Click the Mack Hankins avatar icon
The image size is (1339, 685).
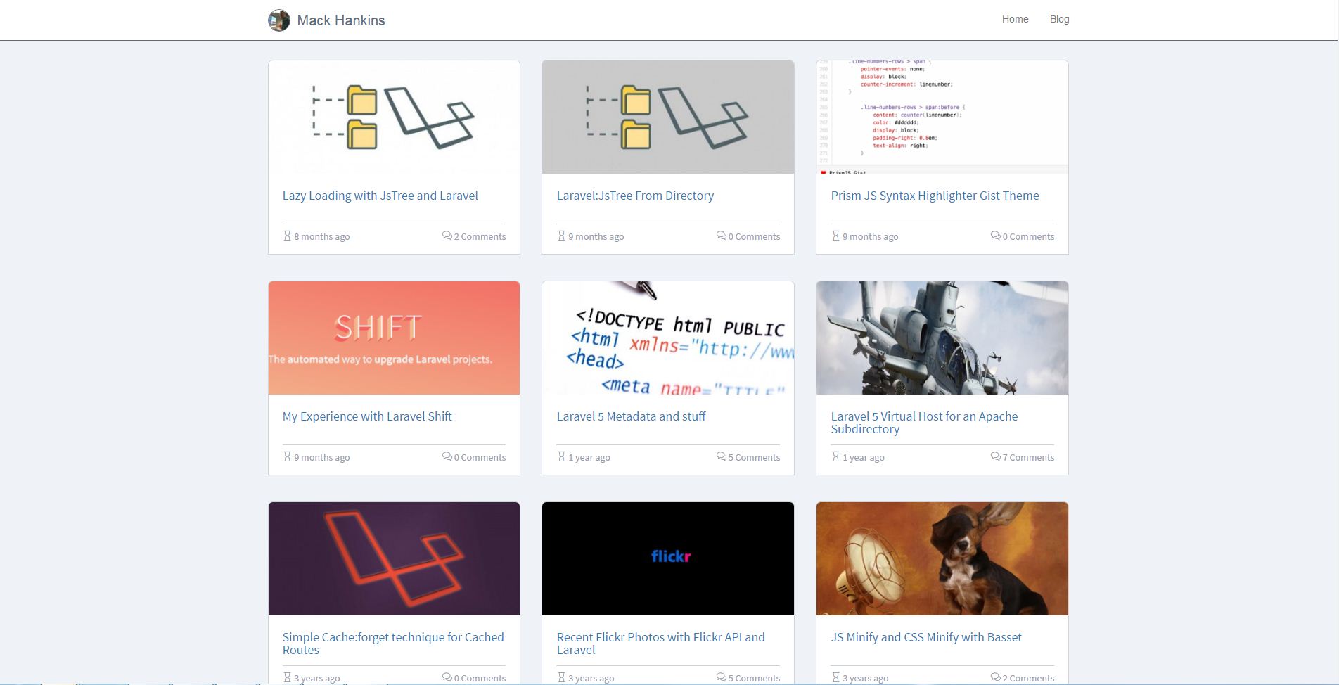(279, 20)
